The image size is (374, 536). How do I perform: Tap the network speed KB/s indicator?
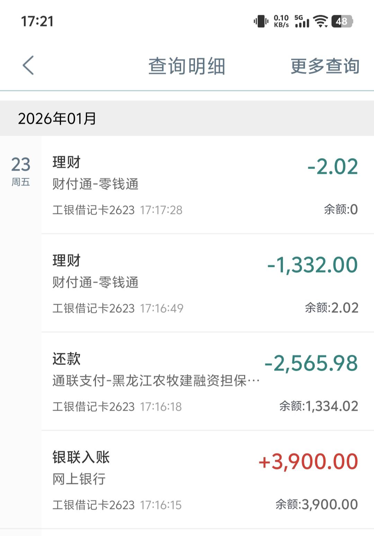tap(281, 21)
